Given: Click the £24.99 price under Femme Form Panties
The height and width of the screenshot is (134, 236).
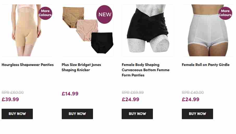Looking at the screenshot, I should coord(131,99).
